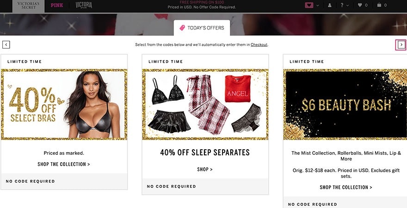Advance offers with right arrow button
407x208 pixels.
[x=401, y=45]
